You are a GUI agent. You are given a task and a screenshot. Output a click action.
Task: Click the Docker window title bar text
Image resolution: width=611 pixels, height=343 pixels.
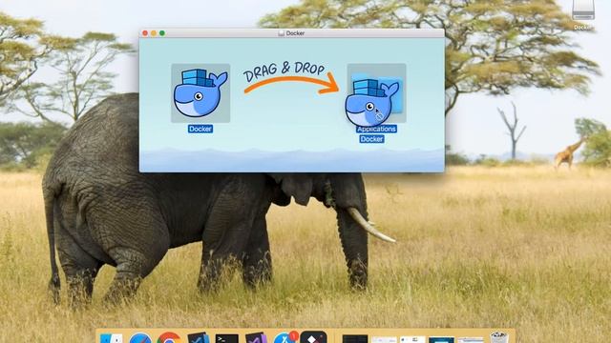click(295, 33)
